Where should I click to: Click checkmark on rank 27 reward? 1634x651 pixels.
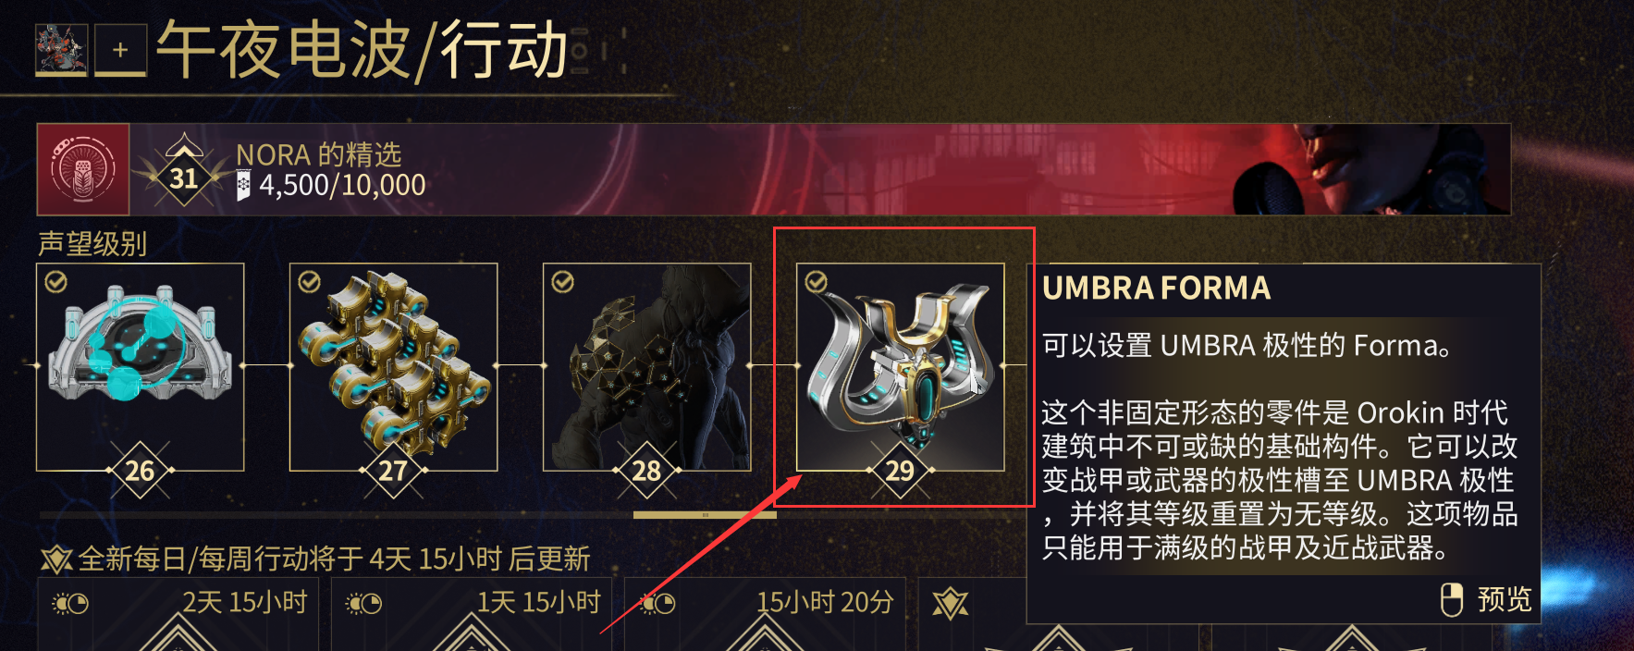(310, 282)
